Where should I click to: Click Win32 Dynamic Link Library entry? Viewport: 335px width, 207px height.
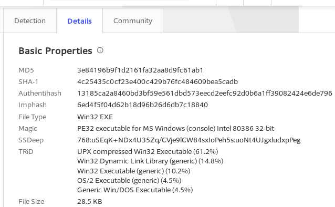[x=150, y=161]
